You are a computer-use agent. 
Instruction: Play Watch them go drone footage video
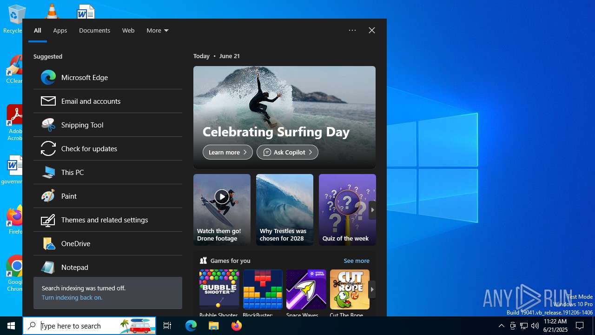click(222, 209)
